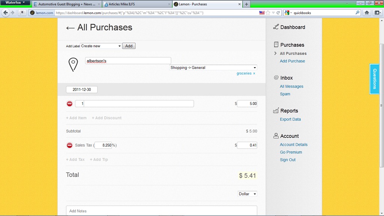The height and width of the screenshot is (216, 384).
Task: Switch to Articles Mike ILFS tab
Action: point(137,4)
